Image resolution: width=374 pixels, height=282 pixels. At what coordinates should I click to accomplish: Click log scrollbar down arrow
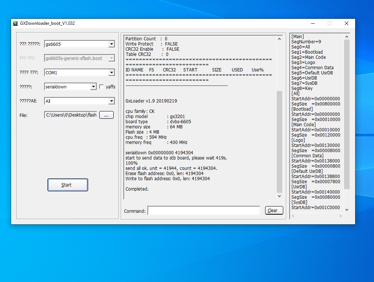click(279, 196)
